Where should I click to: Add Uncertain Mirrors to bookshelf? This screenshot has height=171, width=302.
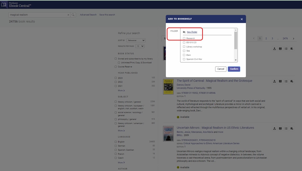[x=292, y=129]
